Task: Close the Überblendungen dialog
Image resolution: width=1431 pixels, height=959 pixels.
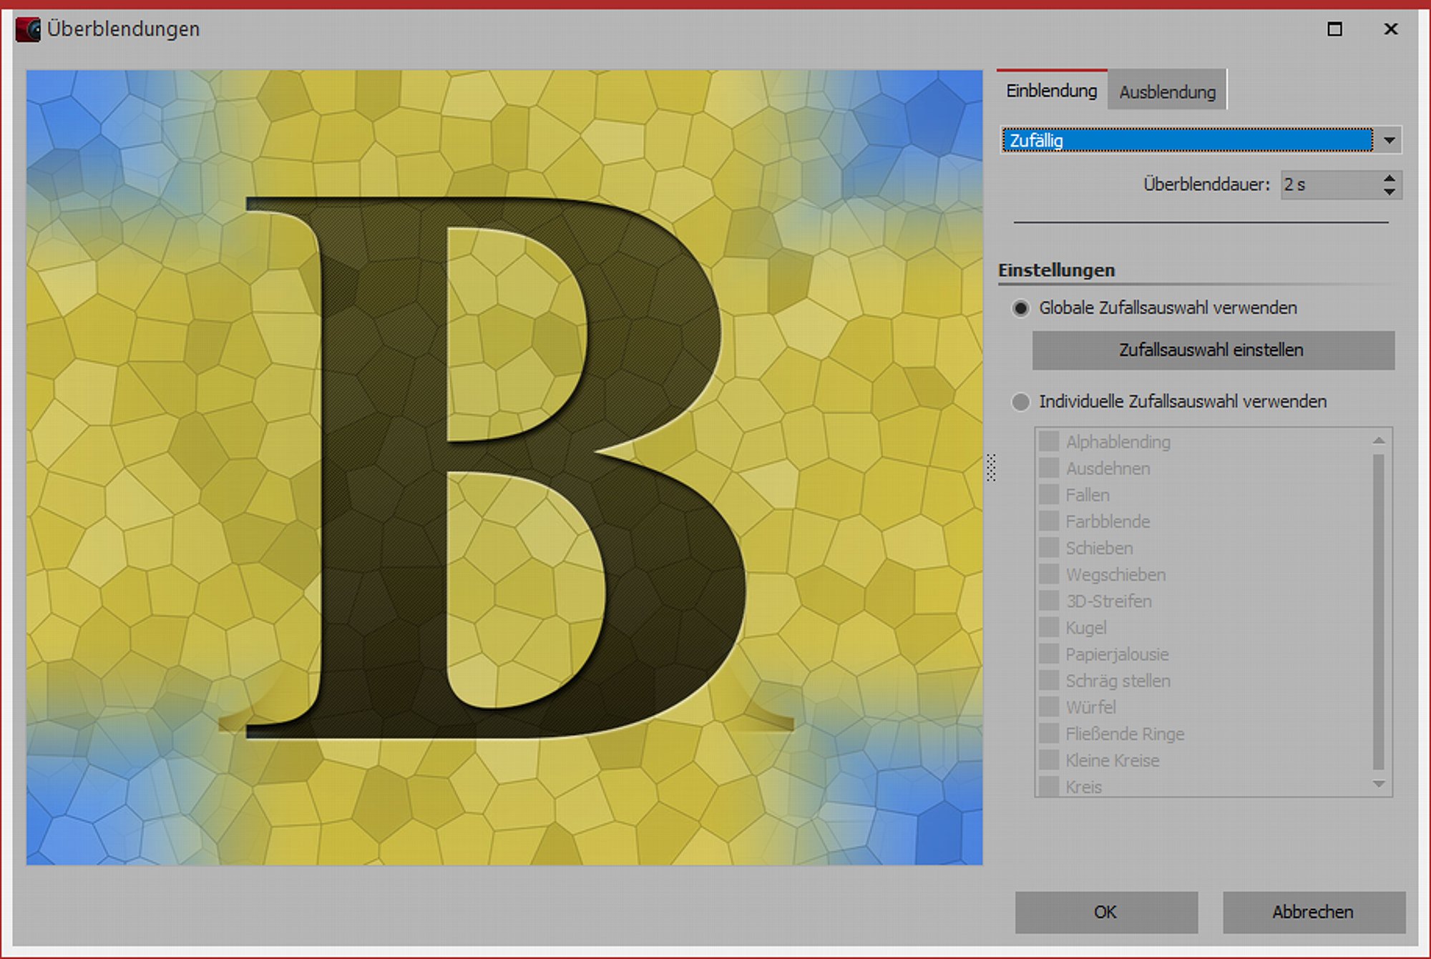Action: (1390, 29)
